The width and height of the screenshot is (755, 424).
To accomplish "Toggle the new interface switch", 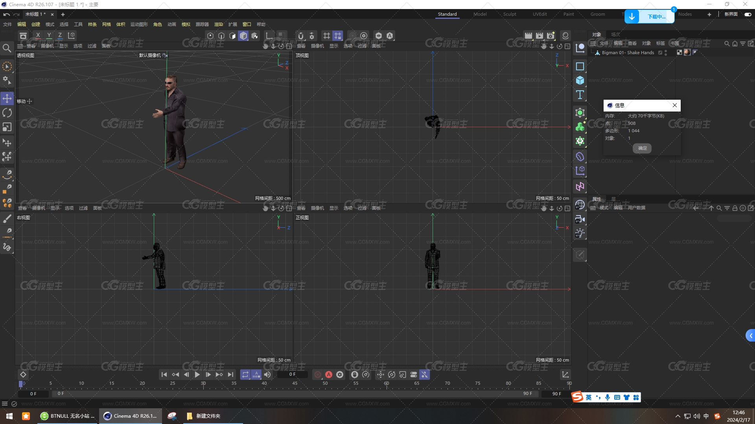I will point(748,14).
